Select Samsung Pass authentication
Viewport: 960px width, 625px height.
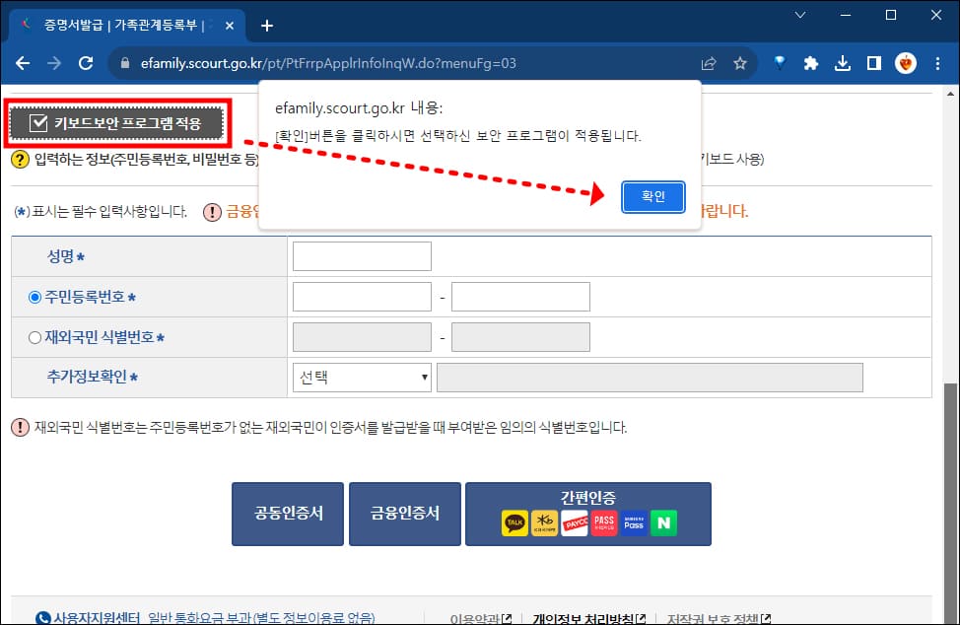(x=634, y=523)
